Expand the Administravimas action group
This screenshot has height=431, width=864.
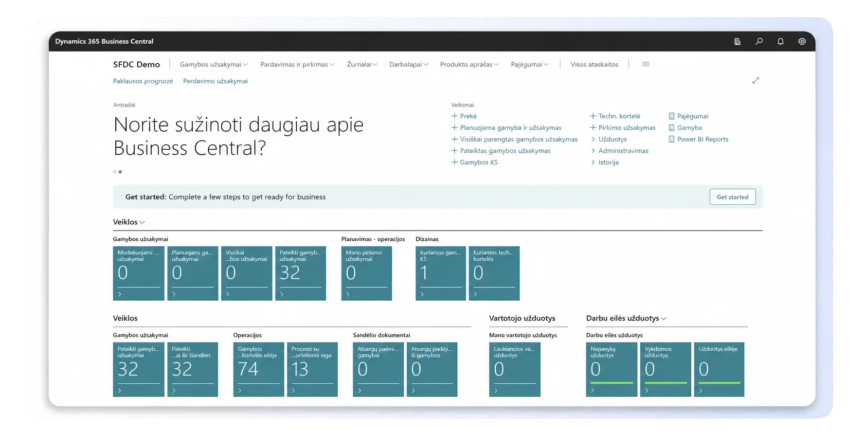coord(619,151)
